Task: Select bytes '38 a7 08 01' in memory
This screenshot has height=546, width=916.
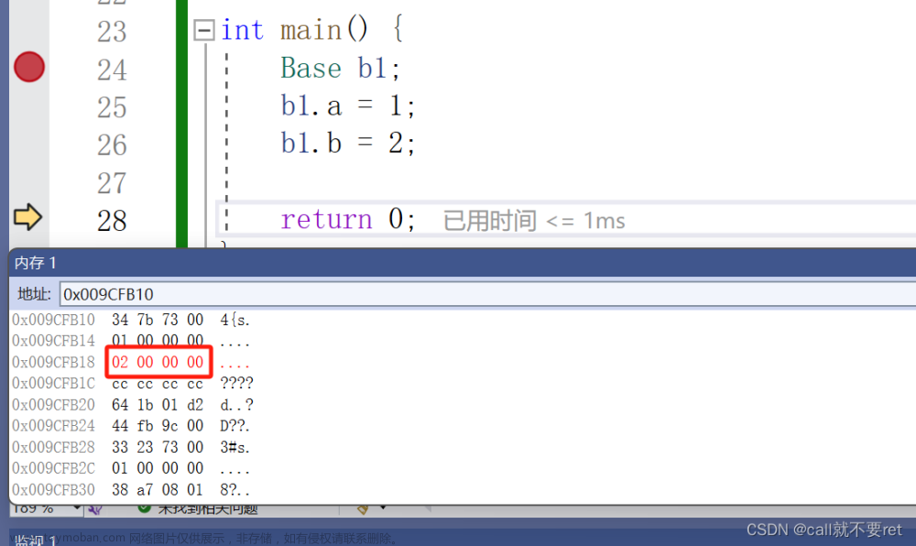Action: pos(158,489)
